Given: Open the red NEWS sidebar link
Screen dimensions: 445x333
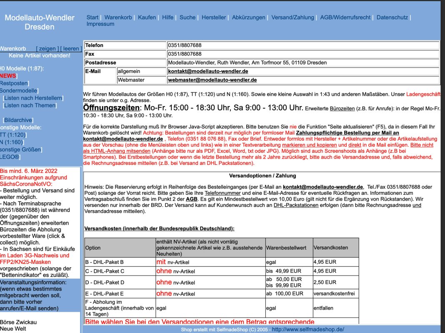Looking at the screenshot, I should point(7,76).
